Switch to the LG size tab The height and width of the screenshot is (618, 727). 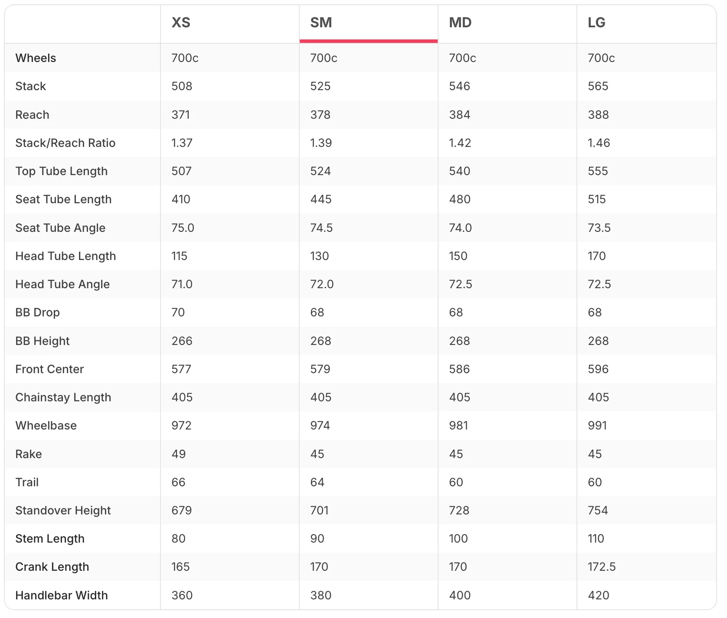point(646,23)
